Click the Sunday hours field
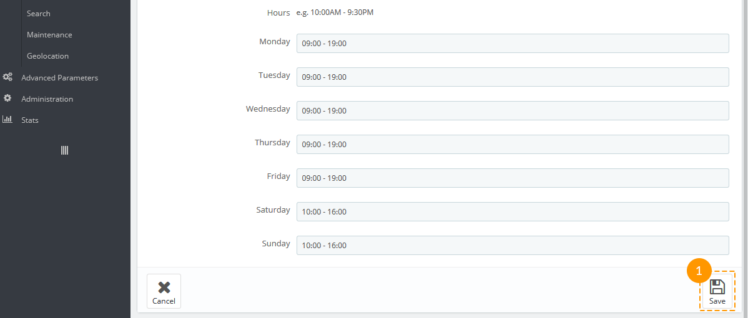 [x=513, y=246]
